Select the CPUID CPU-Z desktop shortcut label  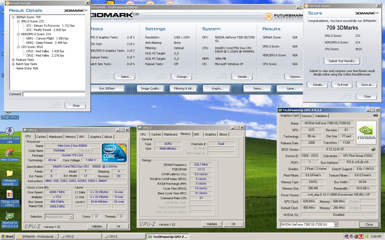point(10,117)
